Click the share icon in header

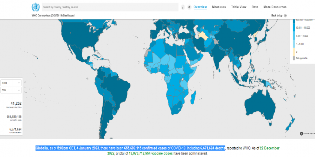189,7
